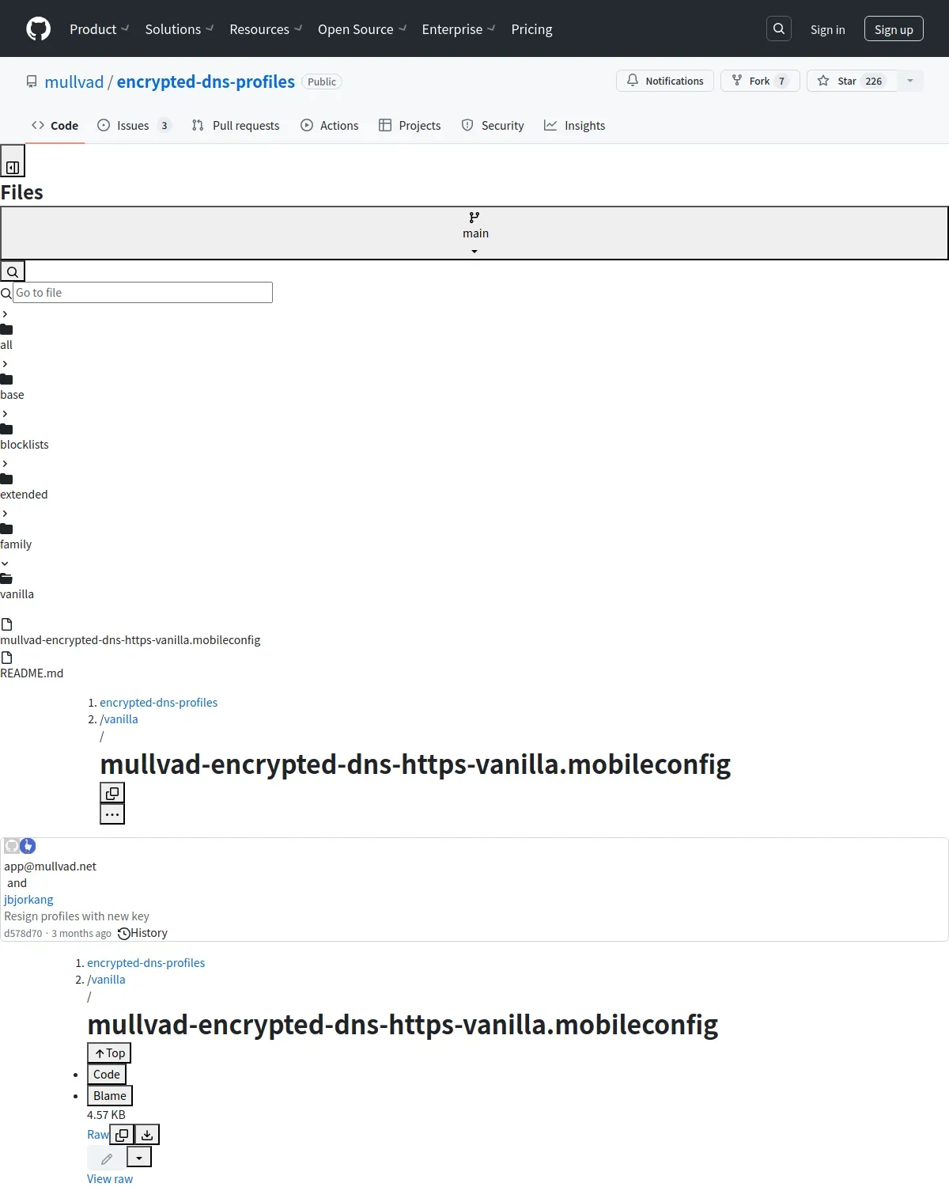This screenshot has width=949, height=1187.
Task: Open the GitHub homepage logo
Action: coord(38,29)
